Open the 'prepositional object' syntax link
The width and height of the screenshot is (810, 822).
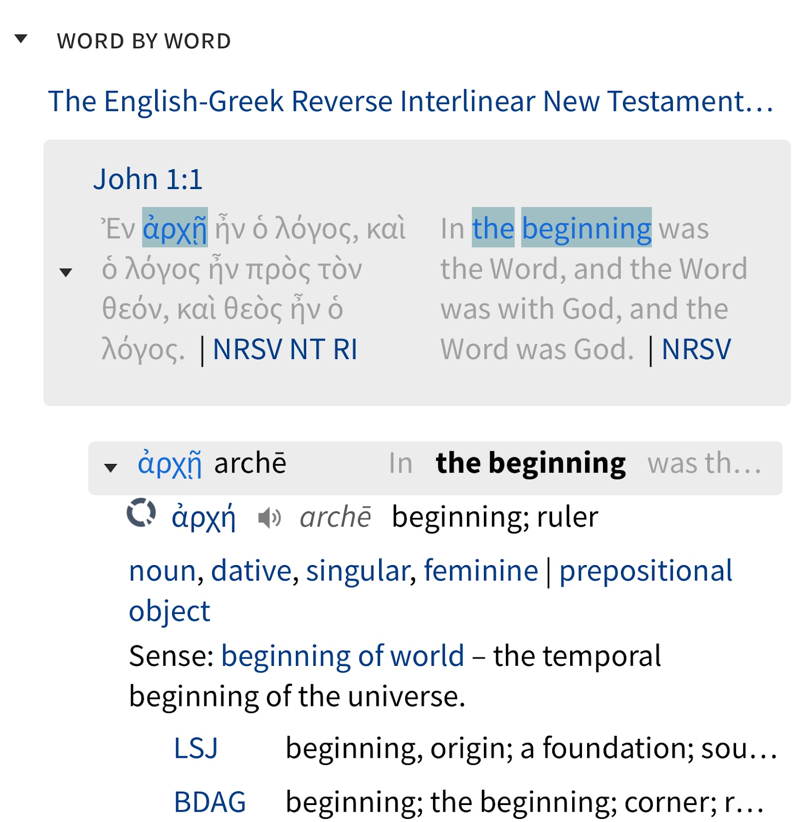click(646, 571)
